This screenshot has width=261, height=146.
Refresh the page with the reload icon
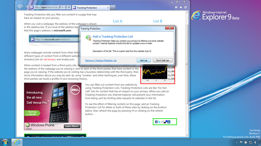click(66, 7)
